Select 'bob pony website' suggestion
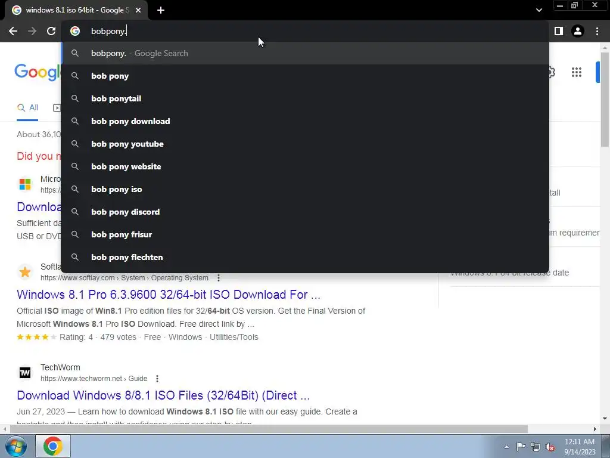The width and height of the screenshot is (610, 458). 305,166
